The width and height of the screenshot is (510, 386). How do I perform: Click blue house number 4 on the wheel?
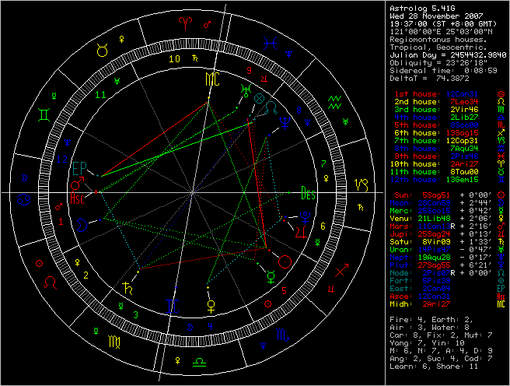pos(210,326)
